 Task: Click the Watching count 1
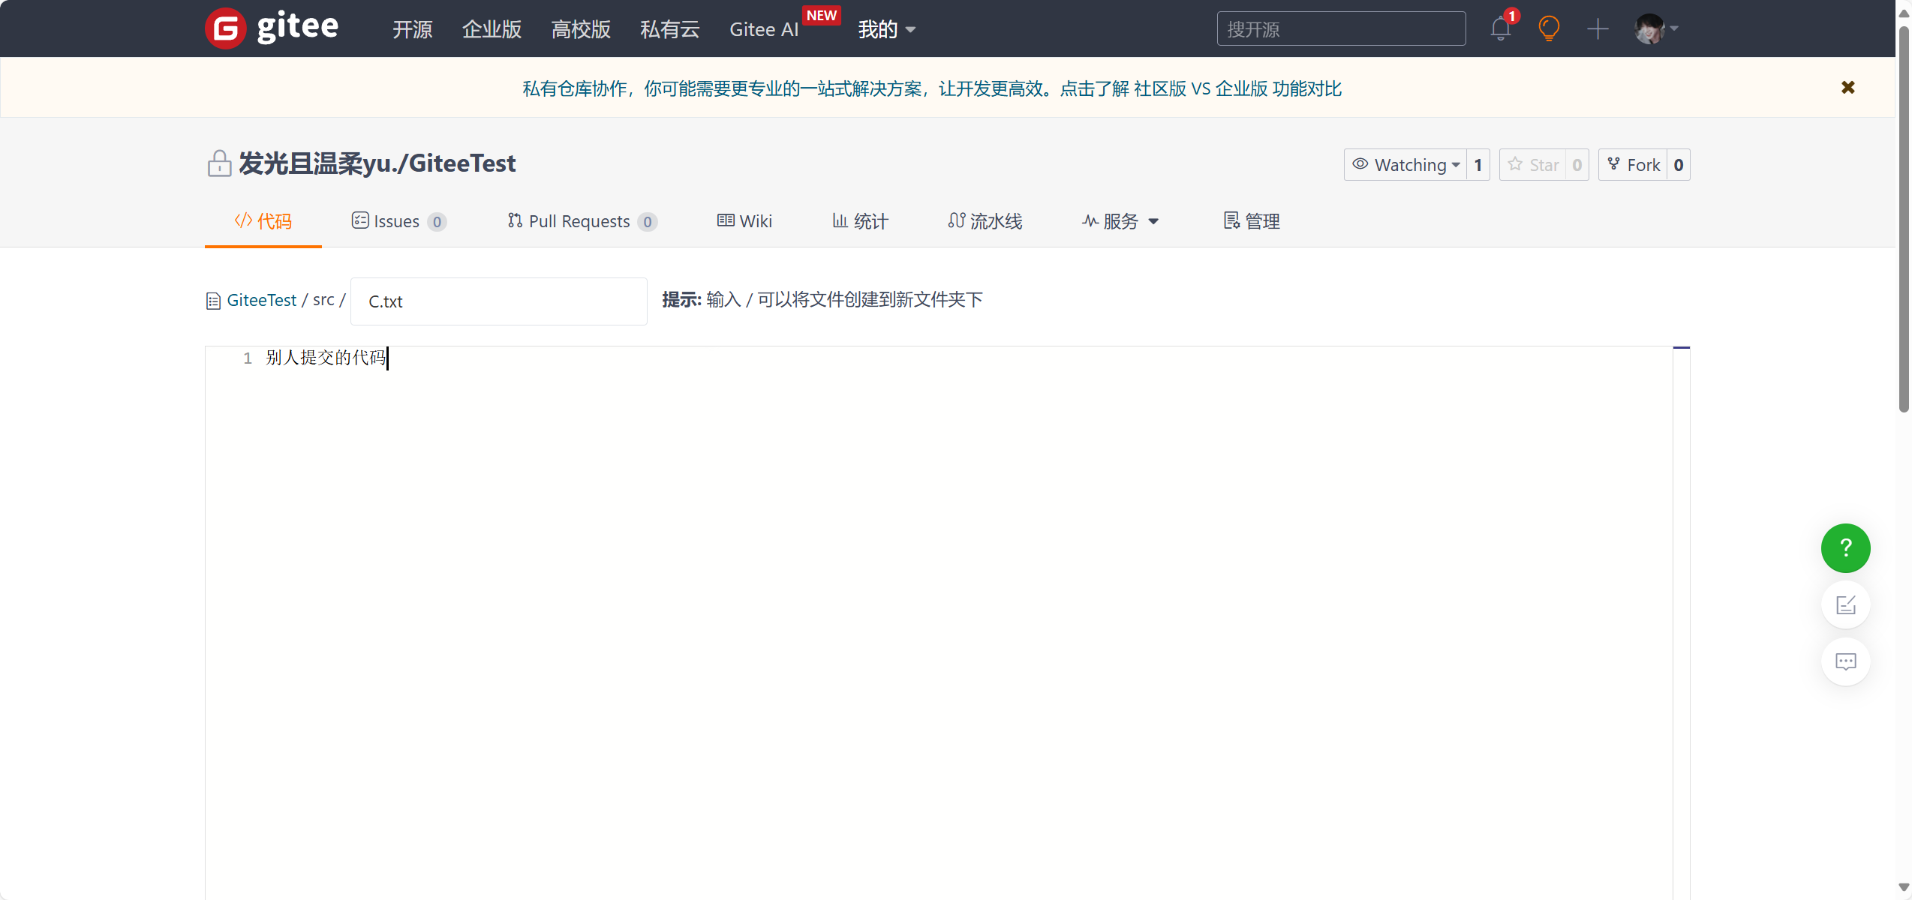(1478, 164)
